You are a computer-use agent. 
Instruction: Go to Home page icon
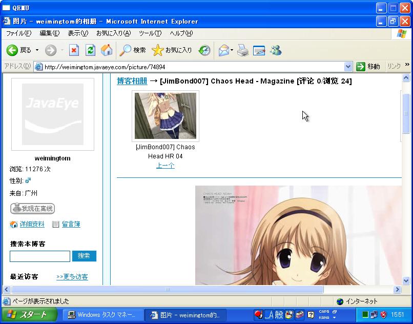[x=107, y=50]
